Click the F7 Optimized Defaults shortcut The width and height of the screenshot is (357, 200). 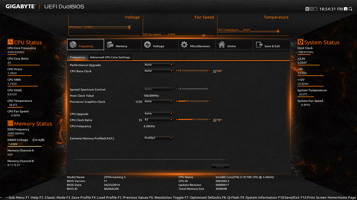pos(203,198)
